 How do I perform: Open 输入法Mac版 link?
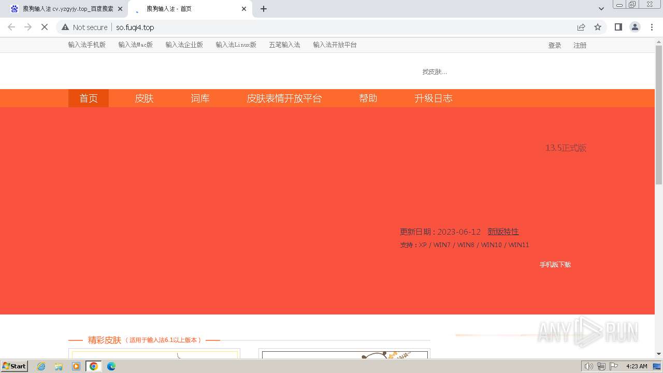(135, 45)
